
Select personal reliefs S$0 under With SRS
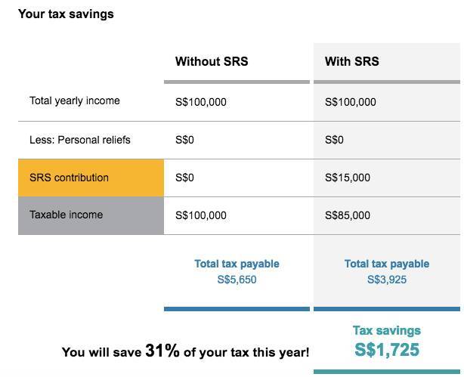tap(335, 140)
